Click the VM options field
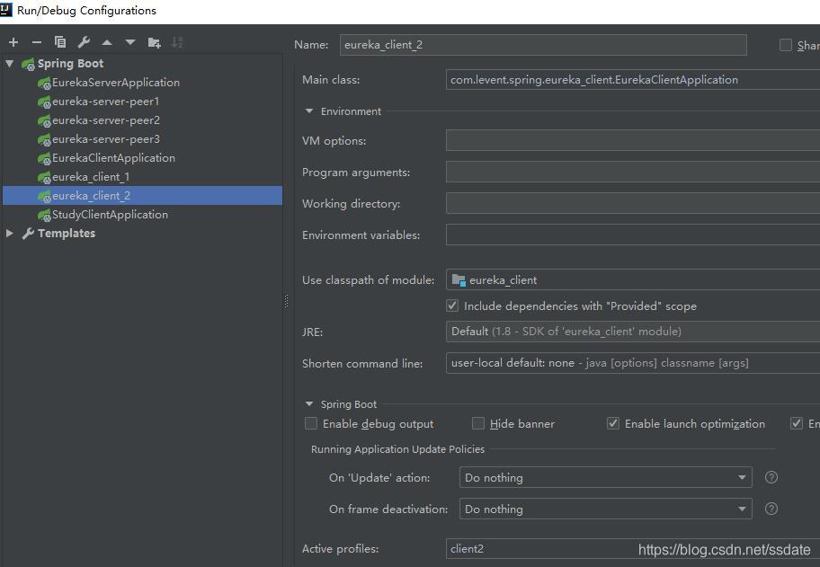 pyautogui.click(x=633, y=140)
